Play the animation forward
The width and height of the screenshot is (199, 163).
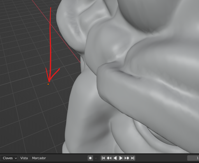121,158
